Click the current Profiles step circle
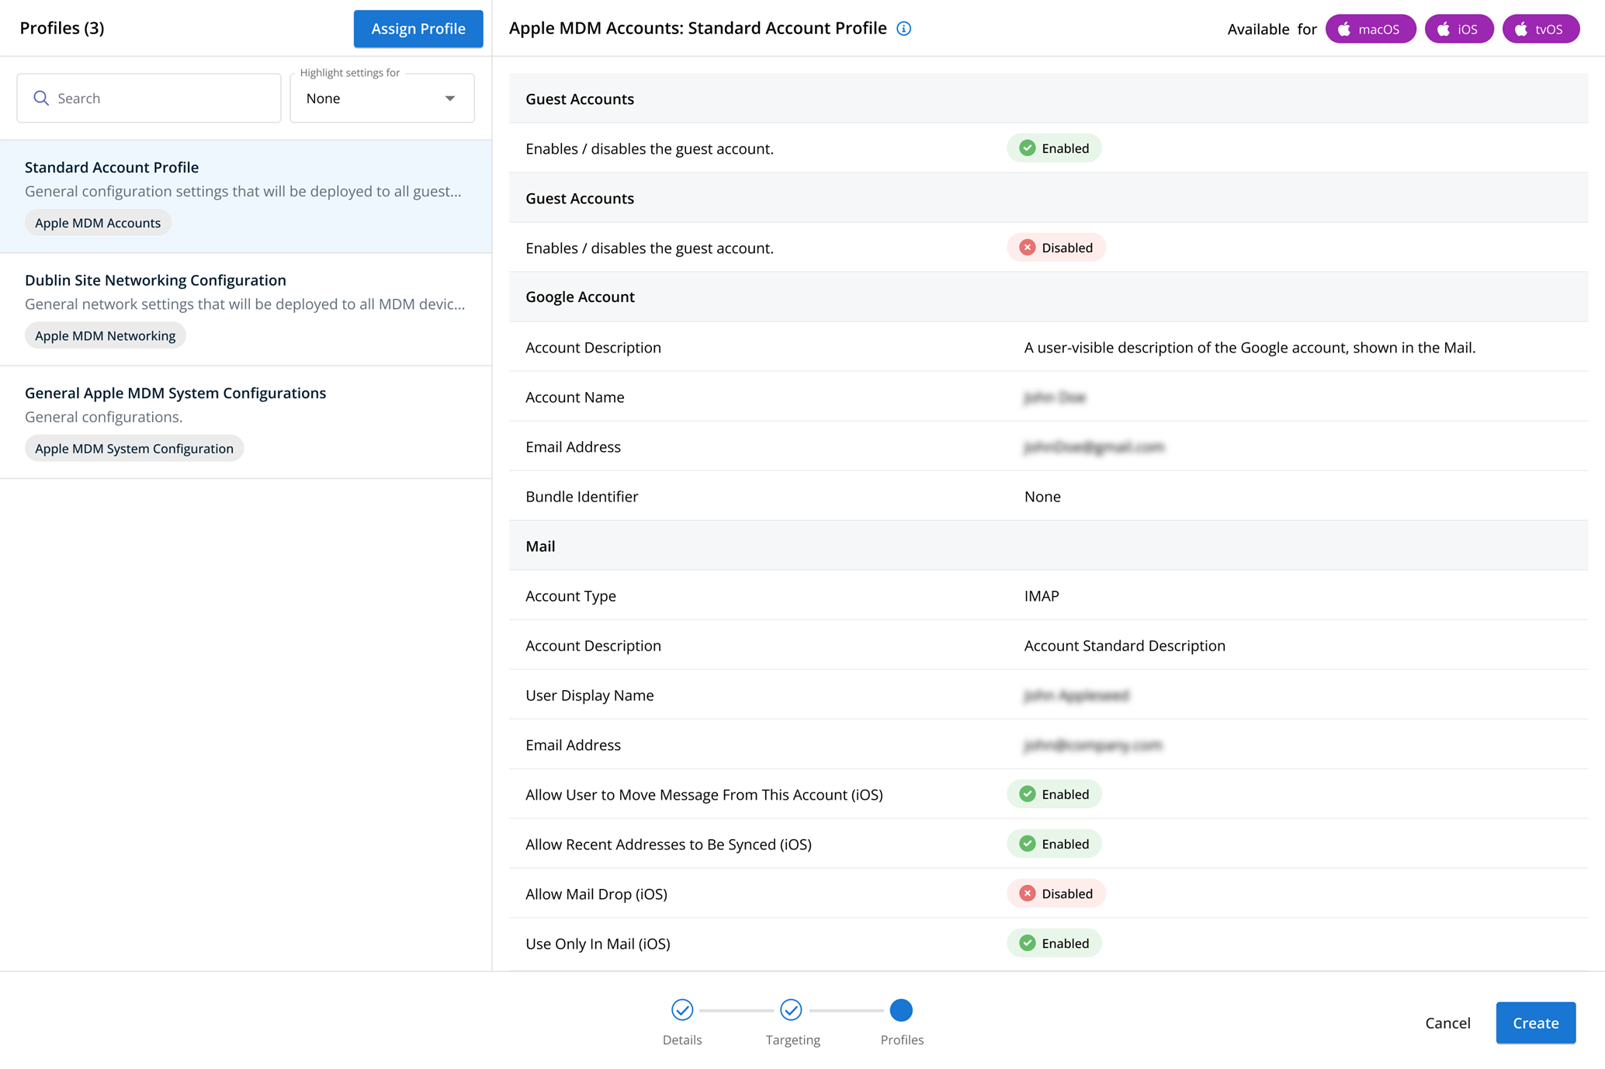Viewport: 1605px width, 1069px height. [901, 1009]
